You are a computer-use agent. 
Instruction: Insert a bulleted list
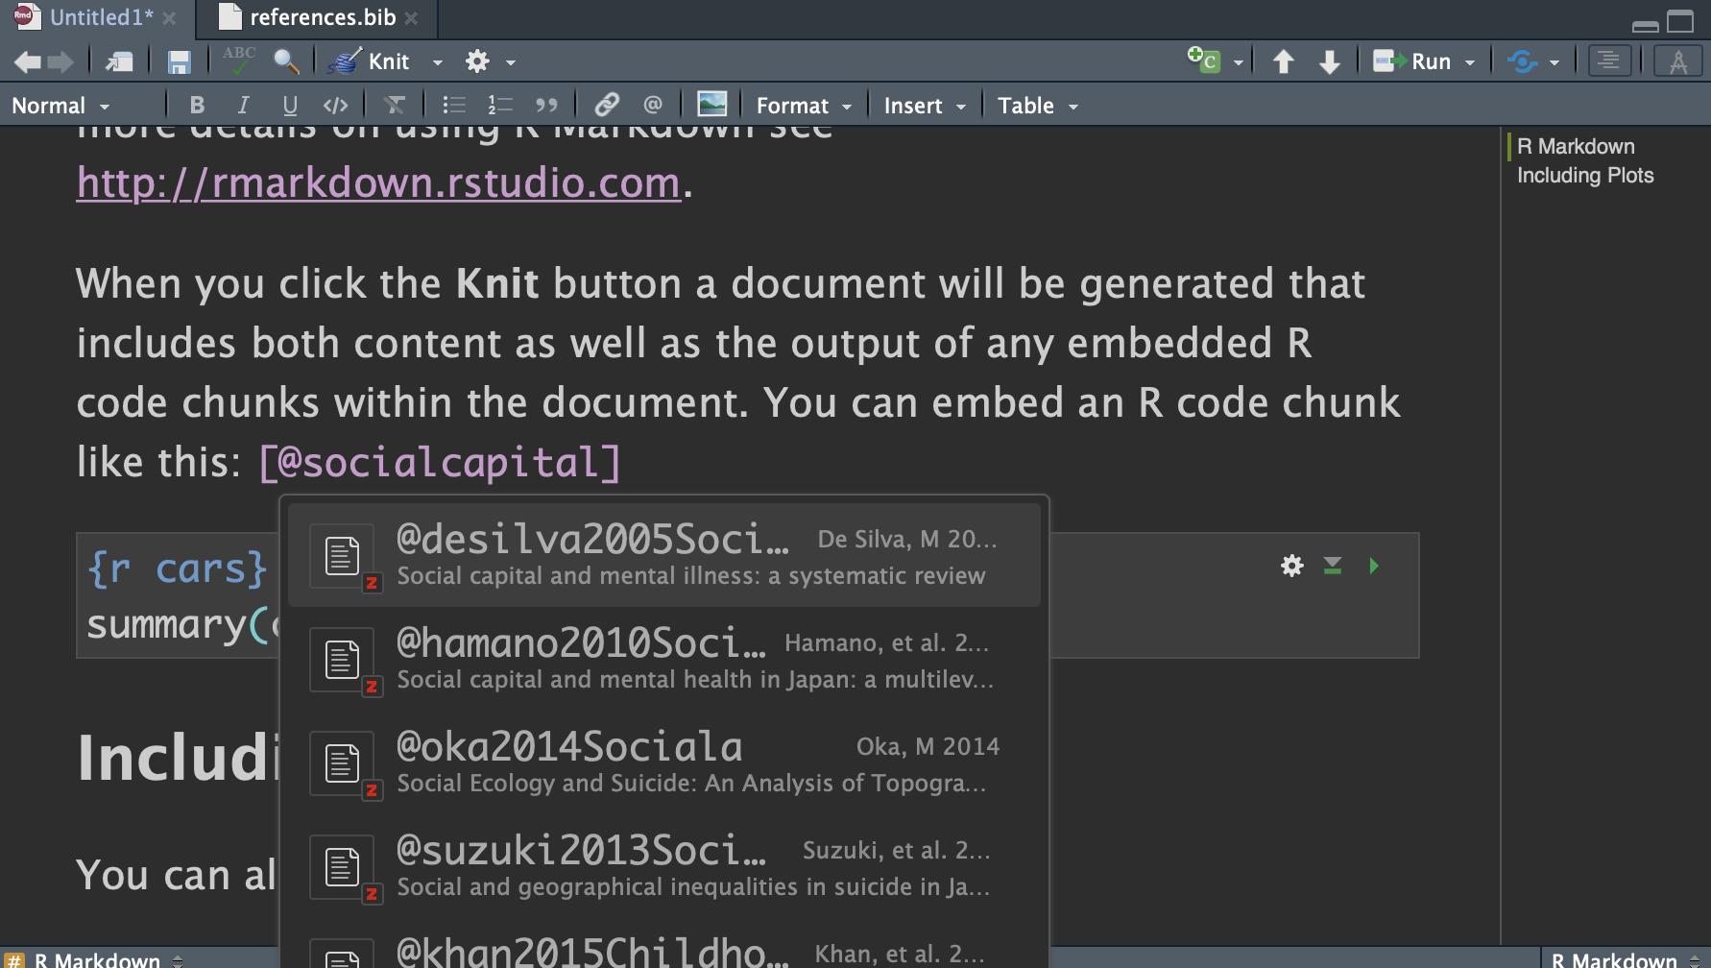coord(453,105)
